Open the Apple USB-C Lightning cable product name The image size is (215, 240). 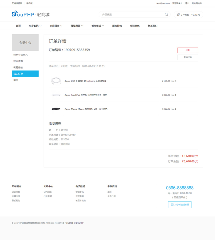(85, 81)
